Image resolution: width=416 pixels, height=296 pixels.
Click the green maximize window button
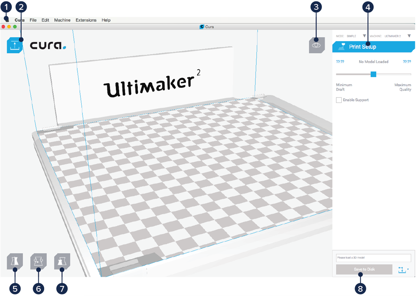pyautogui.click(x=15, y=26)
